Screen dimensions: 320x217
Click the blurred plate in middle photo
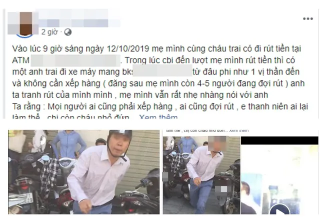tap(221, 189)
